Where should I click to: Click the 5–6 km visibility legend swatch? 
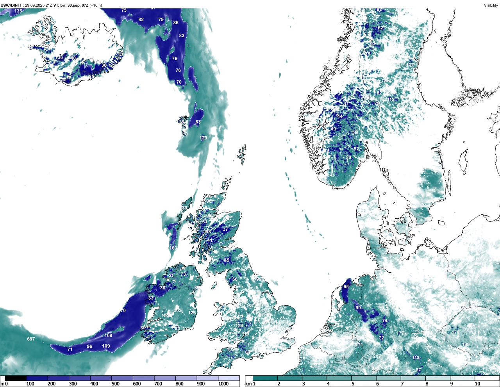click(364, 378)
